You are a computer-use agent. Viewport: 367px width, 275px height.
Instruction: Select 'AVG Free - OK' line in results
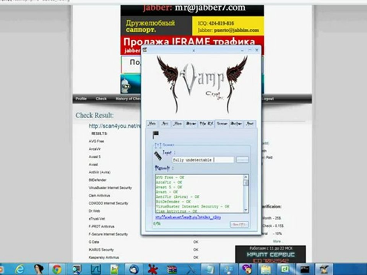[x=170, y=178]
